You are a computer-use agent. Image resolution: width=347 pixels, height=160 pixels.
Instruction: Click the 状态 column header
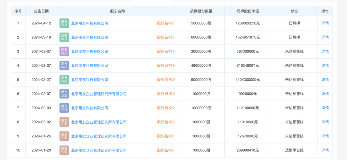pos(294,11)
